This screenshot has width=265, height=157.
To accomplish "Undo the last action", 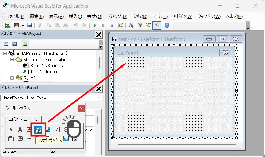I will [x=76, y=25].
